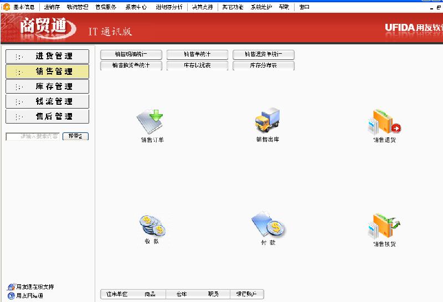443x302 pixels.
Task: Open the 进销存分析 menu
Action: [x=169, y=7]
